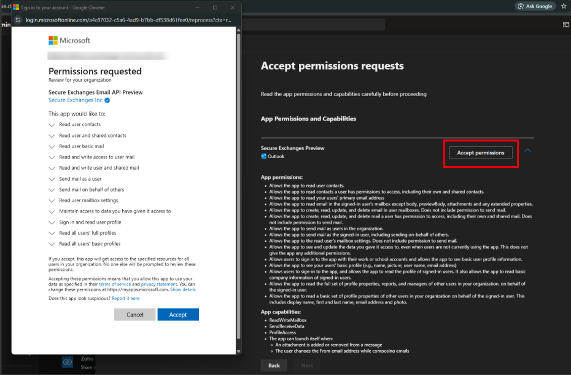Click the 'Permissions requested' heading
Screen dimensions: 571x375
95,71
